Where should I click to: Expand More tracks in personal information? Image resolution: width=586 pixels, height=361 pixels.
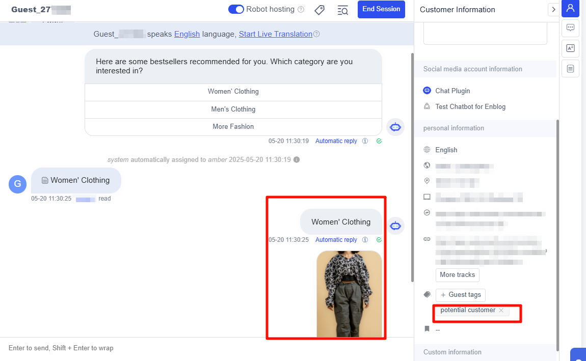point(457,275)
